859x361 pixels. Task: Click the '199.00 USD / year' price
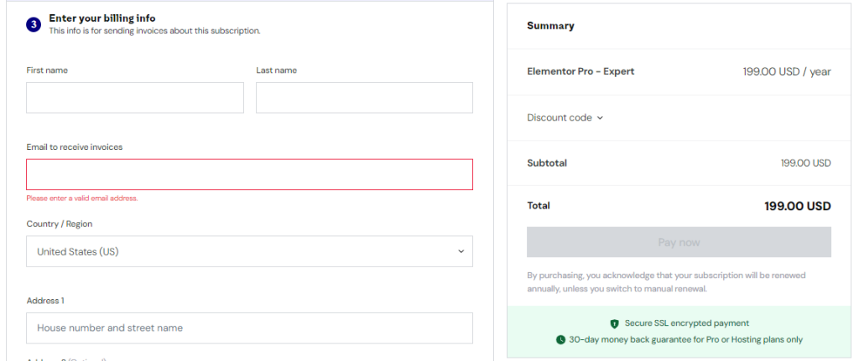tap(787, 72)
